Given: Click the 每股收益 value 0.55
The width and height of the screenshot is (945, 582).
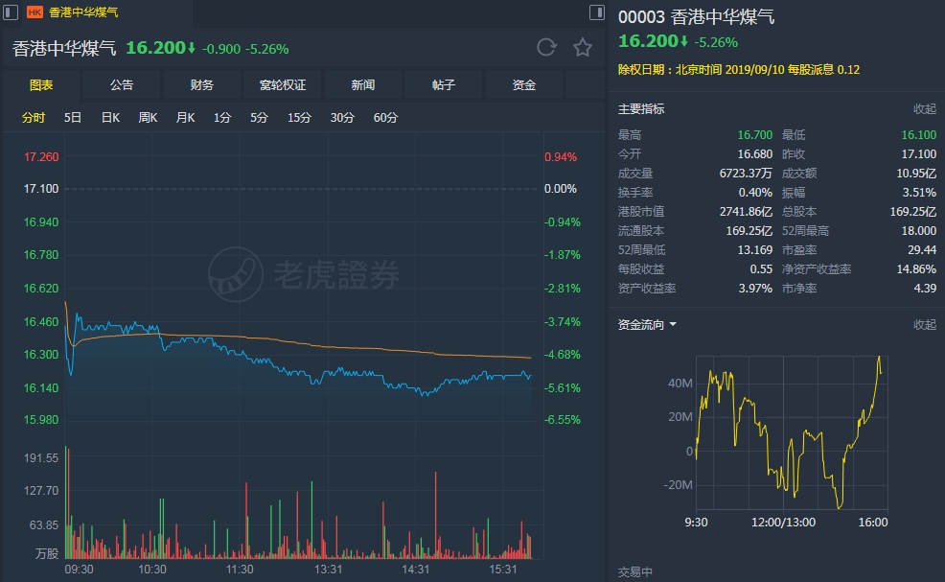Looking at the screenshot, I should (x=761, y=269).
